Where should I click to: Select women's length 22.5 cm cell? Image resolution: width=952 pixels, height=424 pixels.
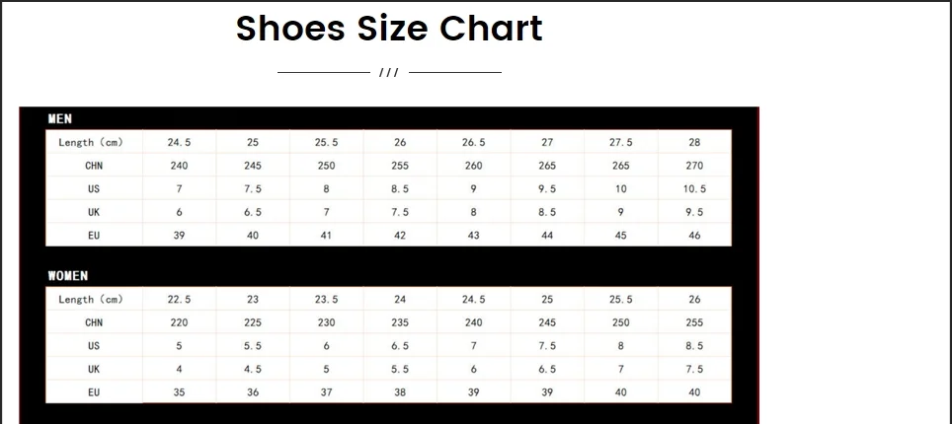point(179,299)
